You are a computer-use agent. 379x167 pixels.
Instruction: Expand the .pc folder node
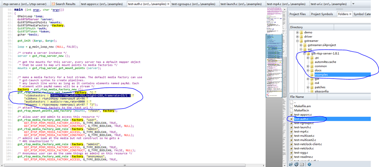pos(308,58)
